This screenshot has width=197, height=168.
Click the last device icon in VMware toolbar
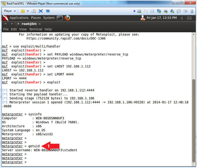pyautogui.click(x=192, y=11)
